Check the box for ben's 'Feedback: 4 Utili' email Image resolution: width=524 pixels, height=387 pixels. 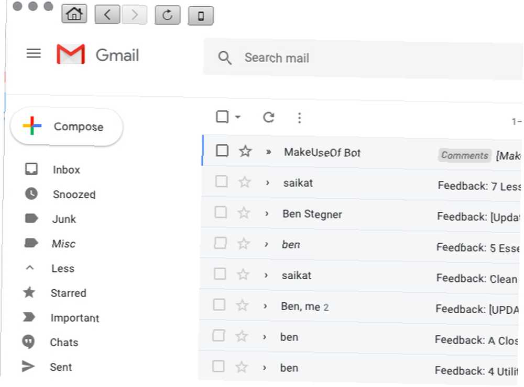coord(218,366)
